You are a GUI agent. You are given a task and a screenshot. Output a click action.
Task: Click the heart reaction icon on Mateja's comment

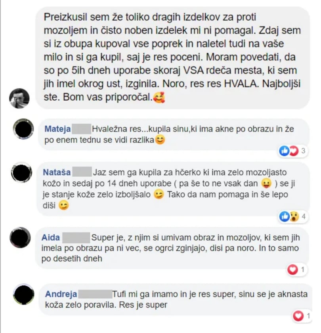coord(293,151)
